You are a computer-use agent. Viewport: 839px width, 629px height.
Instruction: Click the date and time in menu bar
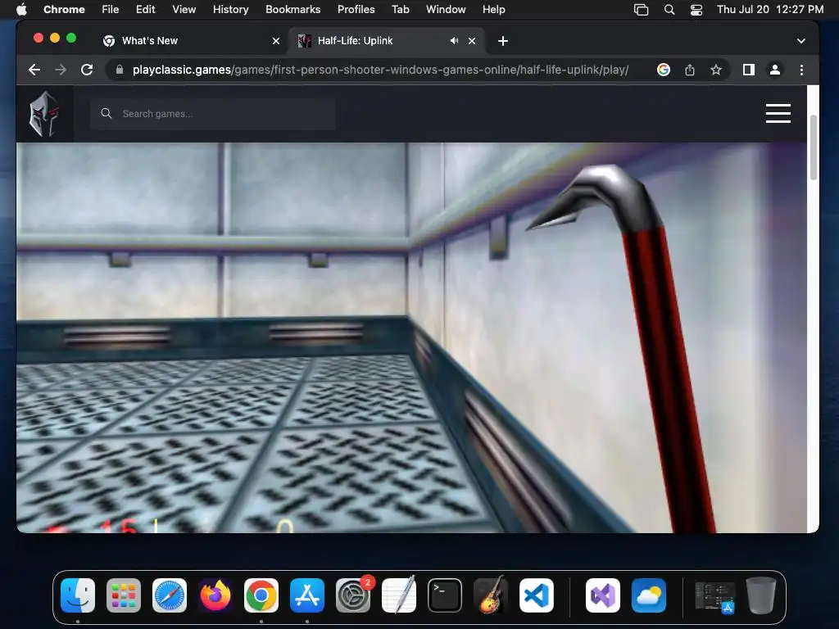pos(770,10)
